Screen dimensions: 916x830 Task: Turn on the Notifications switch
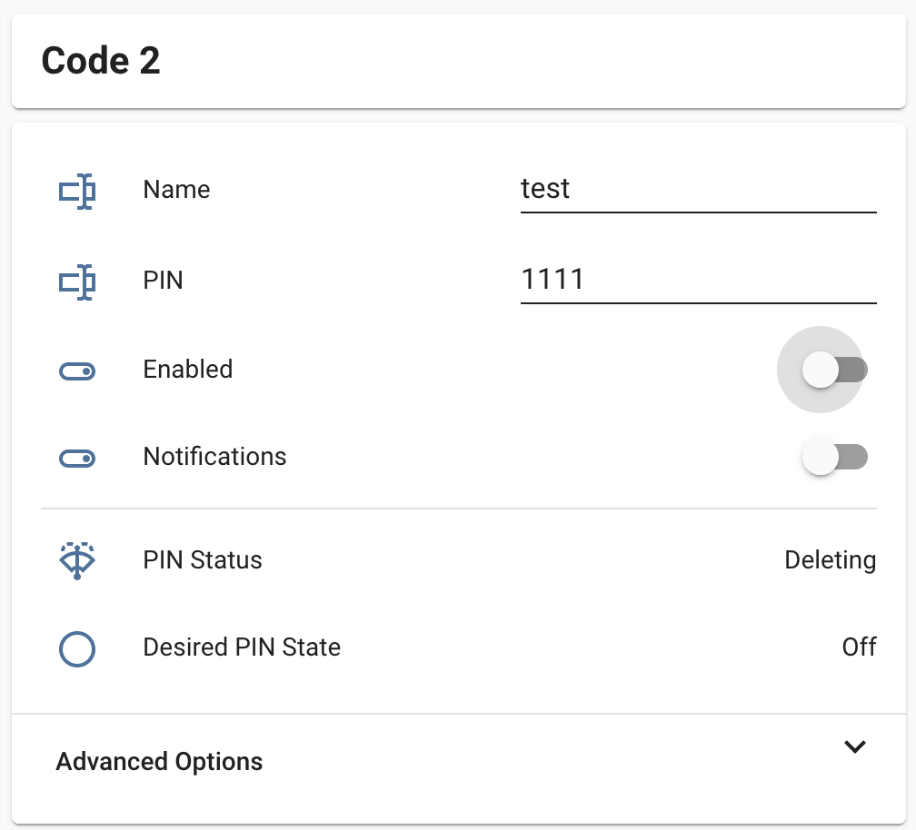click(x=834, y=457)
